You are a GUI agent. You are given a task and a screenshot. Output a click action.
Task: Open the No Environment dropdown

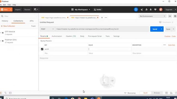152,16
